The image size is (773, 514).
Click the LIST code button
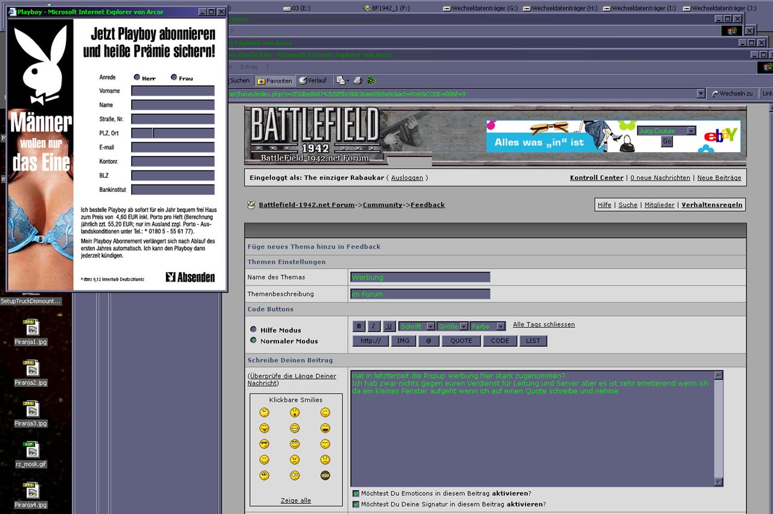(x=533, y=341)
